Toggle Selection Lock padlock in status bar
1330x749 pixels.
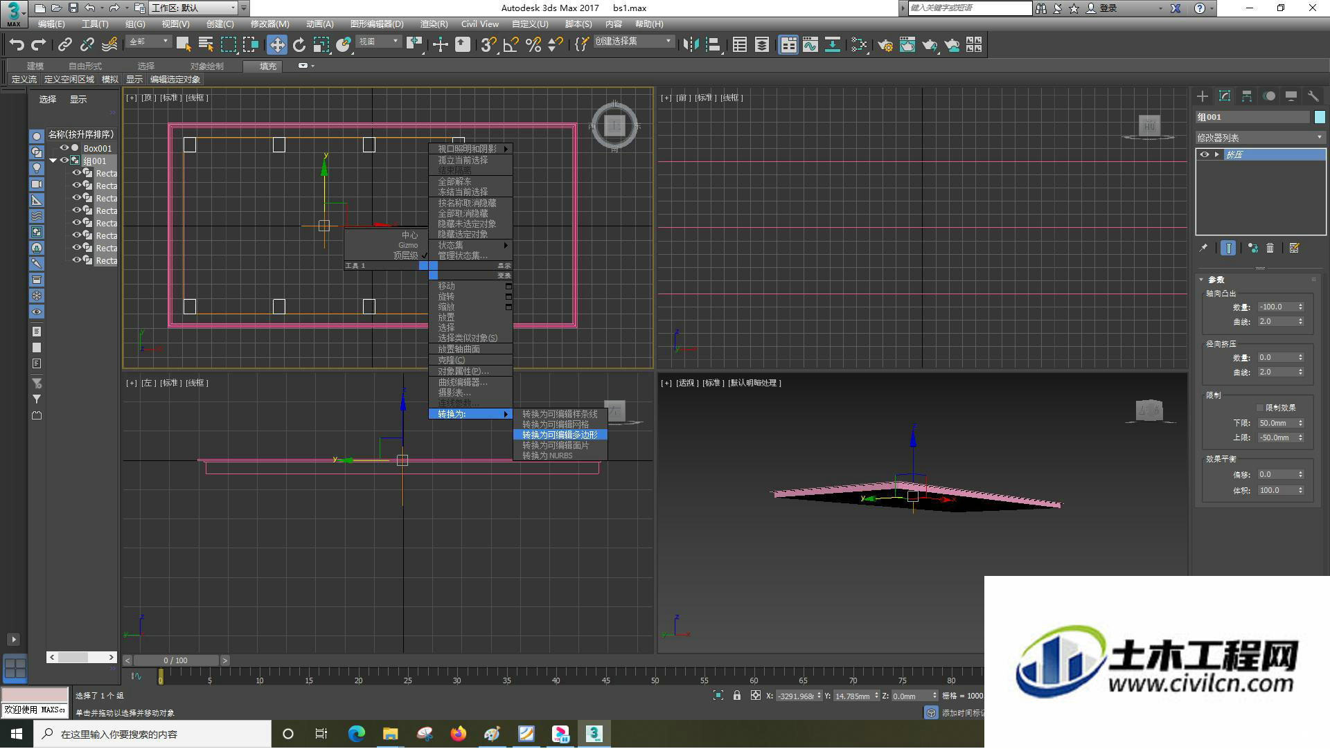pyautogui.click(x=737, y=696)
